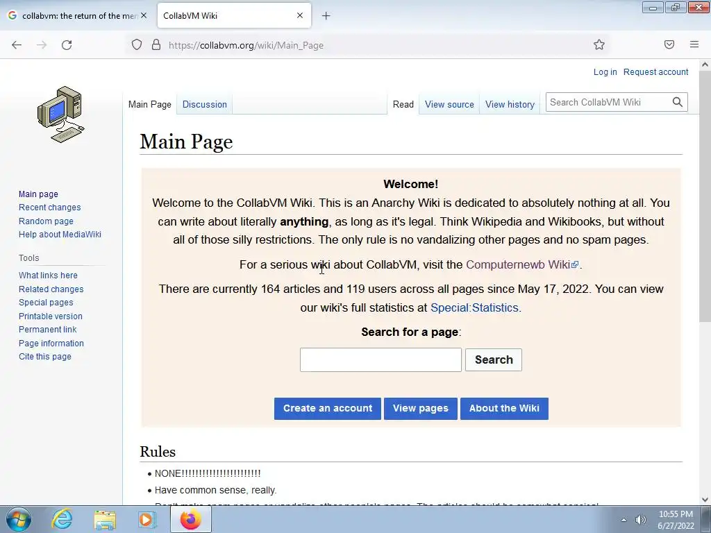Click Firefox icon in the taskbar
Viewport: 711px width, 533px height.
[190, 519]
